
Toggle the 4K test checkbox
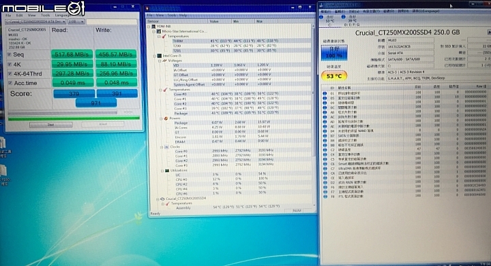coord(10,65)
